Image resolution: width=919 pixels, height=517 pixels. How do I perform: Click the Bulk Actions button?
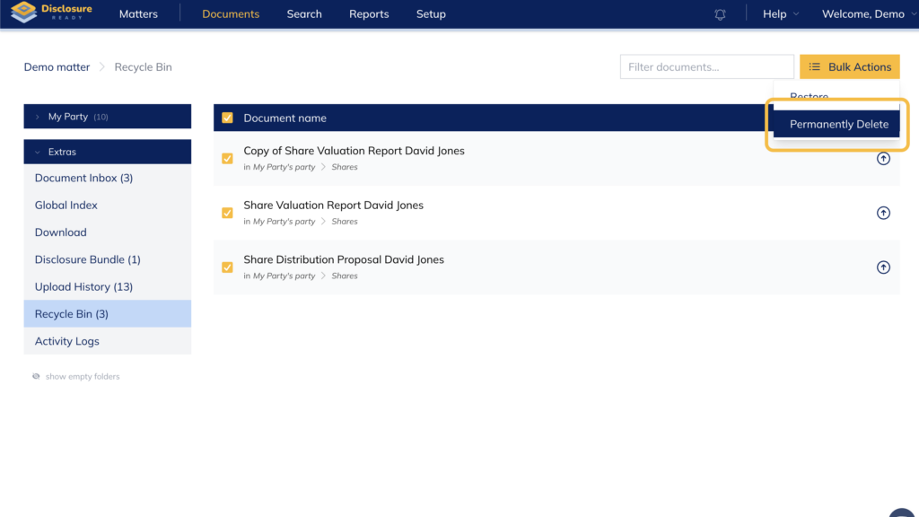click(x=849, y=67)
